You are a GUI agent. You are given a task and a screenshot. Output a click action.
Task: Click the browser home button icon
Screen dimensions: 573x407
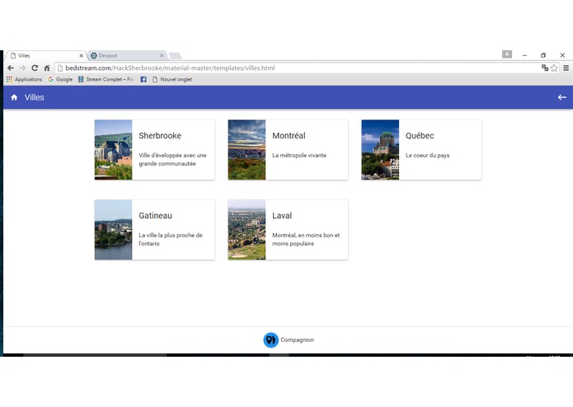coord(47,68)
